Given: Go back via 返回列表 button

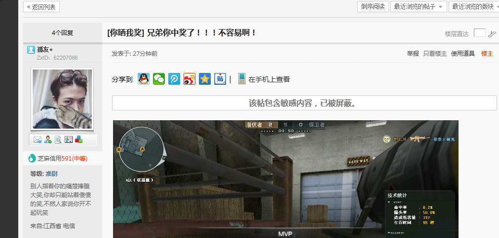Looking at the screenshot, I should click(x=41, y=7).
